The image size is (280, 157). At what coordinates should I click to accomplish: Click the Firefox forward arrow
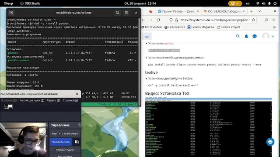(x=151, y=20)
